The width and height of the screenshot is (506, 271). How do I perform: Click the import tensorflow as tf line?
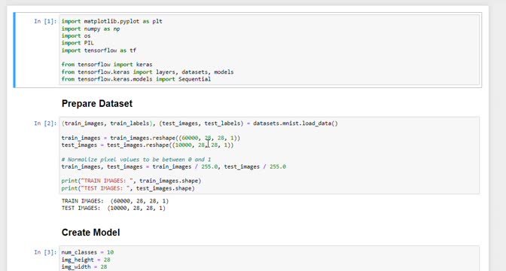(x=99, y=50)
